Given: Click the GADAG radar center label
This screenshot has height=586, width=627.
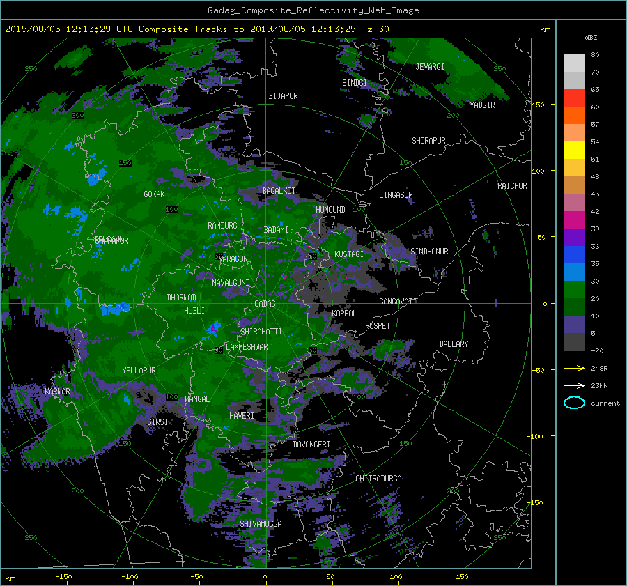Looking at the screenshot, I should [265, 304].
